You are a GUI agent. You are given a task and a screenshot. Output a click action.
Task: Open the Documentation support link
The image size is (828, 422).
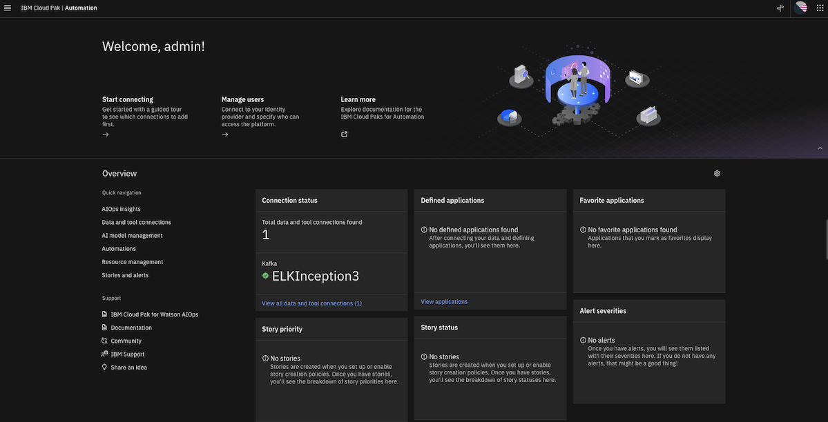click(131, 328)
